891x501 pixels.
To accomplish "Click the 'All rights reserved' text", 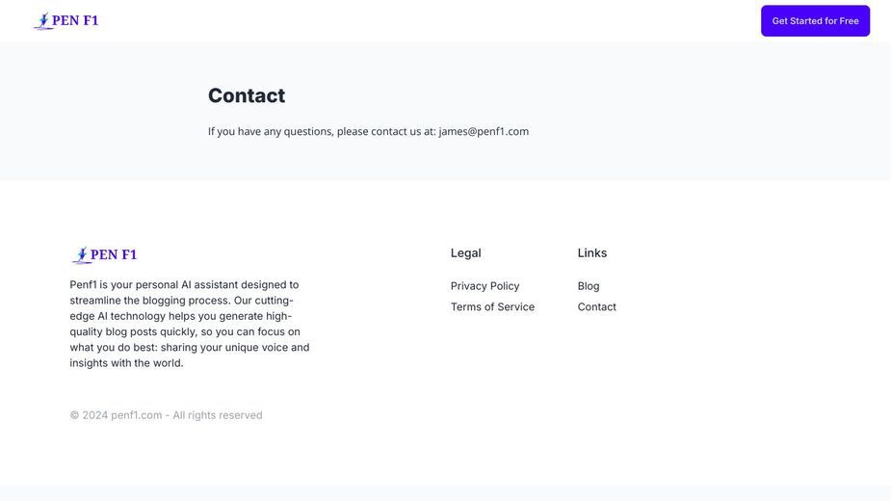I will [x=218, y=415].
